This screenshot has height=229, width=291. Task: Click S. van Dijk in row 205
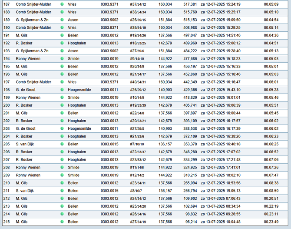(x=25, y=144)
